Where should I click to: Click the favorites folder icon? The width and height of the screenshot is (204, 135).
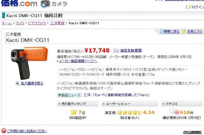click(x=184, y=31)
